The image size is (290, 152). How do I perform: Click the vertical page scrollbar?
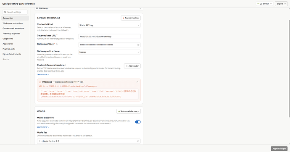point(289,68)
